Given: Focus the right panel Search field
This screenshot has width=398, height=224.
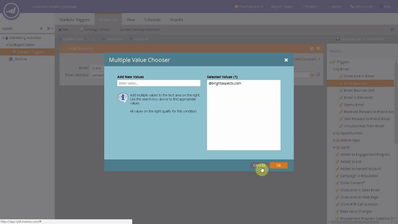Looking at the screenshot, I should (x=361, y=51).
